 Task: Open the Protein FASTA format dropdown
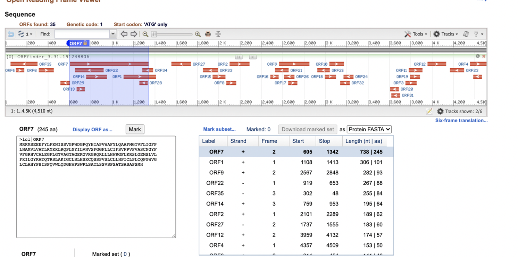[369, 129]
